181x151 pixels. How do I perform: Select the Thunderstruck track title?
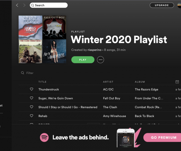pyautogui.click(x=49, y=89)
